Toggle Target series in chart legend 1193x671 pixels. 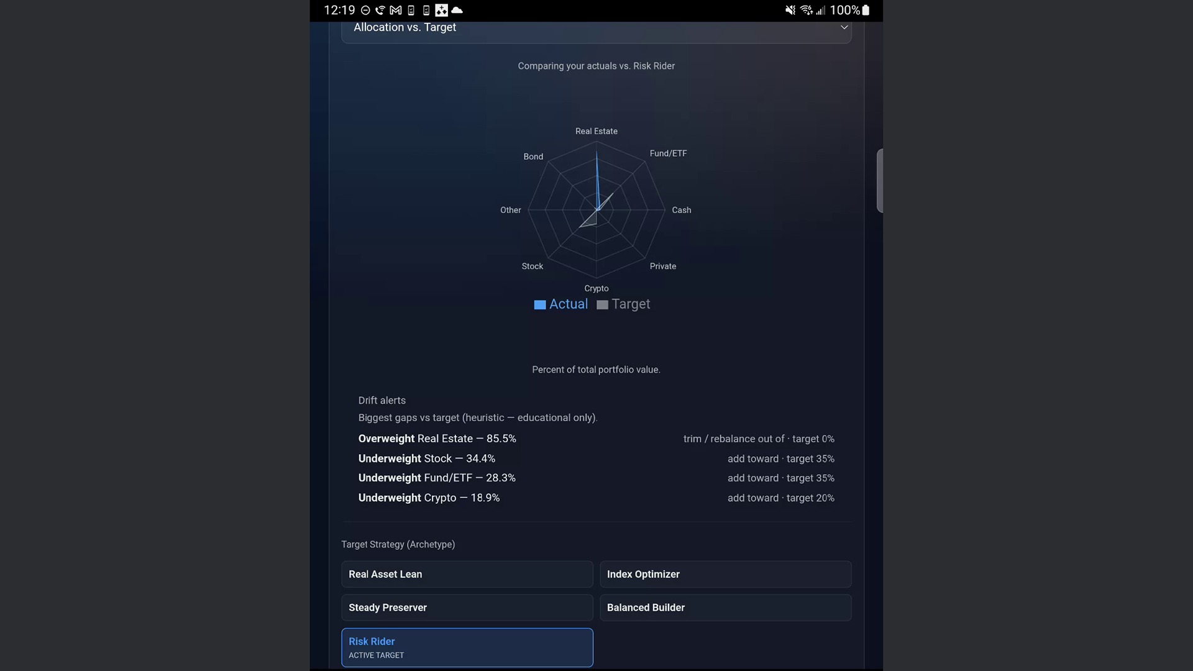(623, 304)
